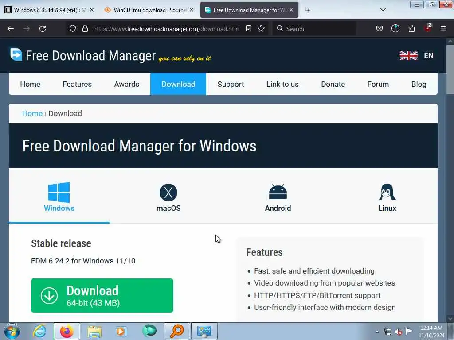Open the Features nav menu item
454x340 pixels.
tap(77, 84)
